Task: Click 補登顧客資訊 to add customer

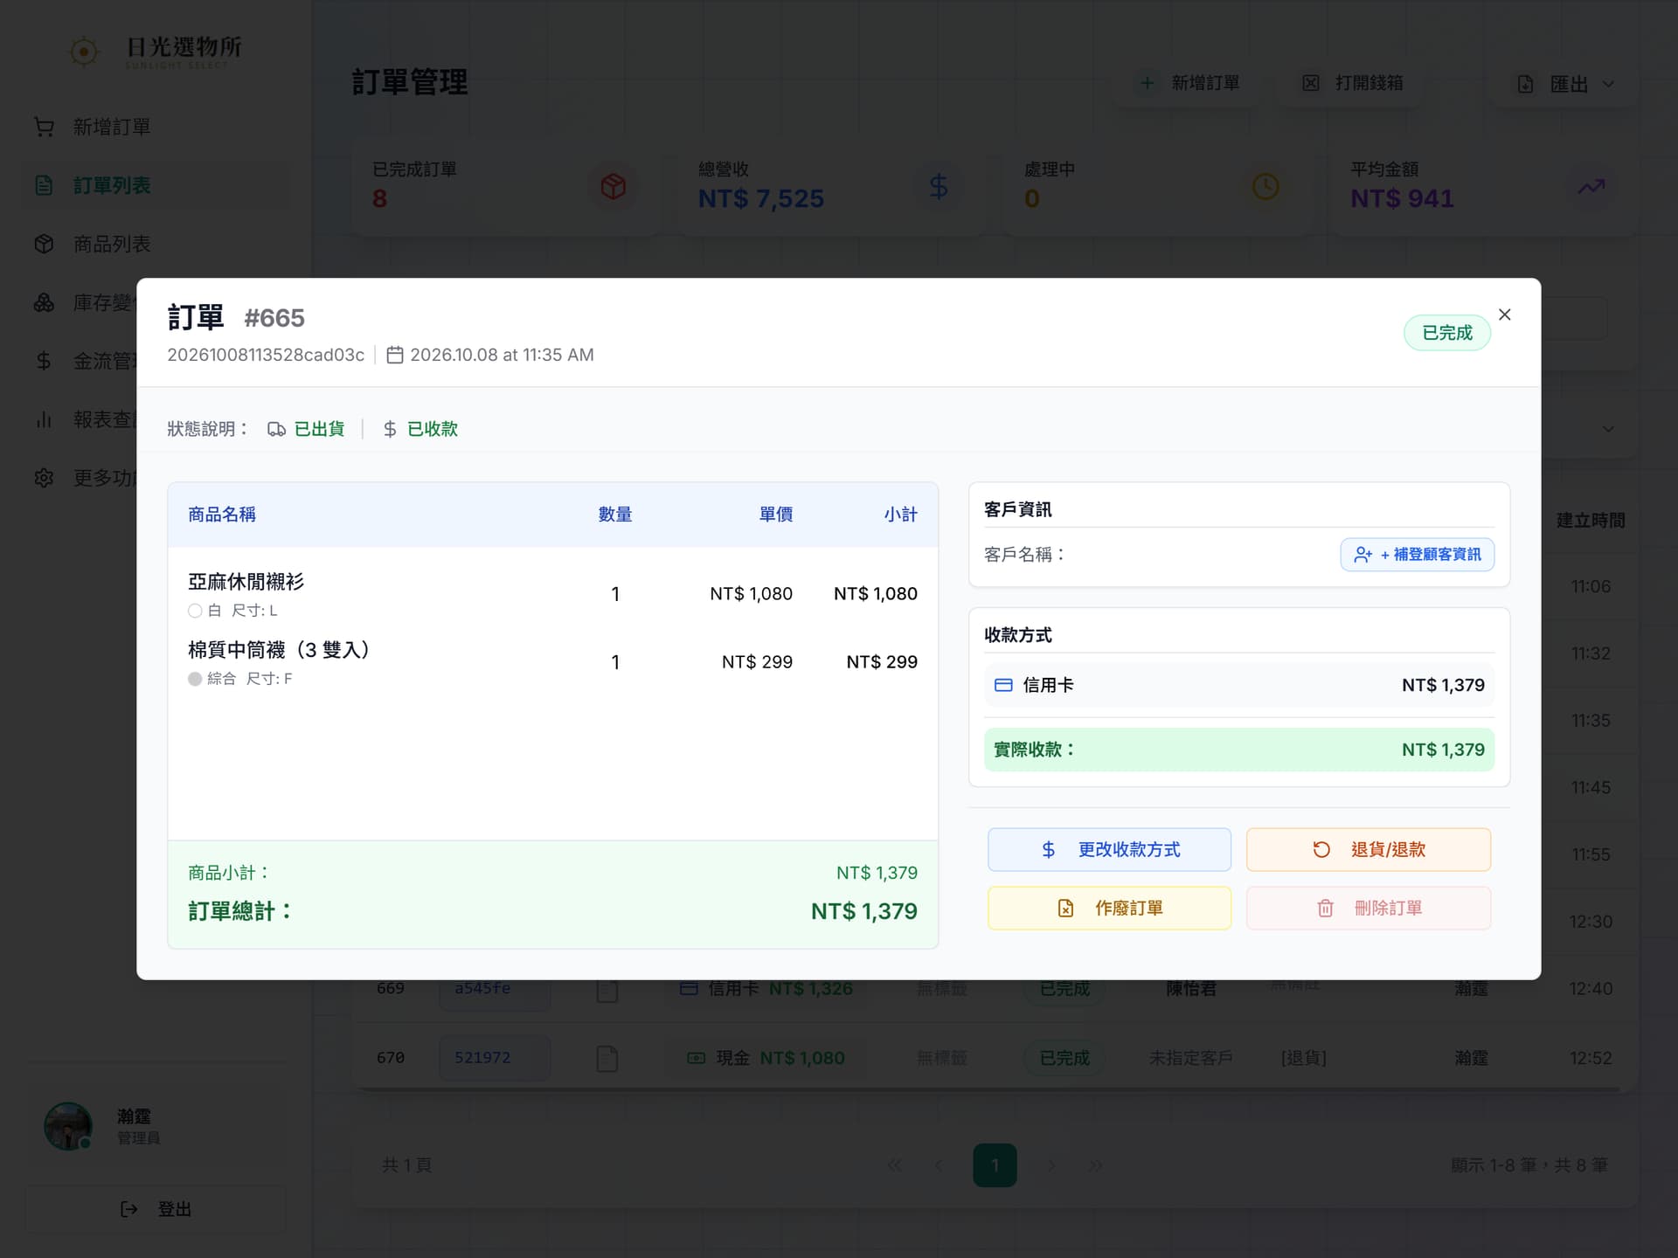Action: pyautogui.click(x=1417, y=554)
